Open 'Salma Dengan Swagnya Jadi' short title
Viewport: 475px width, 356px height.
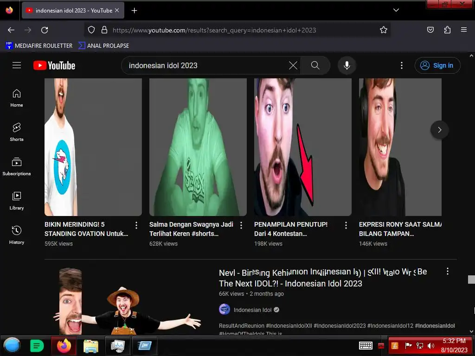coord(191,229)
